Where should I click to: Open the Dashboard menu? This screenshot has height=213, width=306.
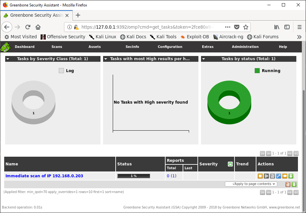24,47
